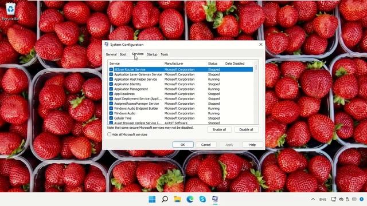Click the touch keyboard tray icon
Image resolution: width=367 pixels, height=206 pixels.
pos(354,199)
